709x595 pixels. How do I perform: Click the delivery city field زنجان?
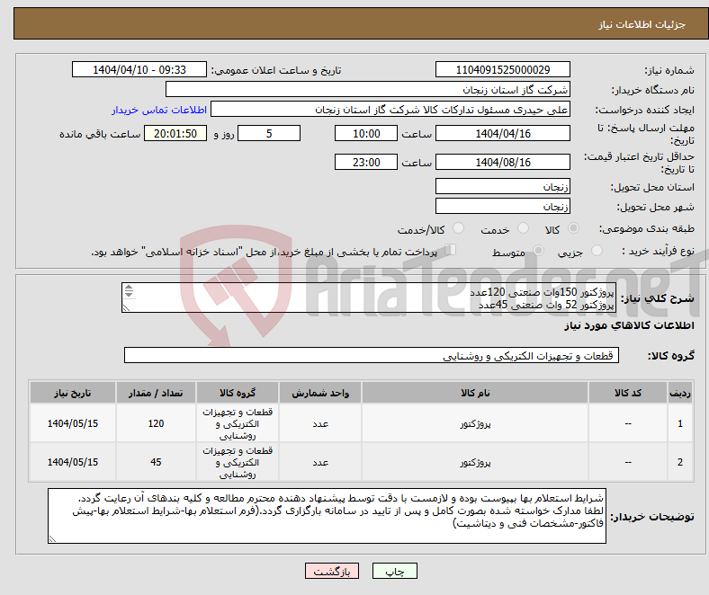[x=502, y=206]
